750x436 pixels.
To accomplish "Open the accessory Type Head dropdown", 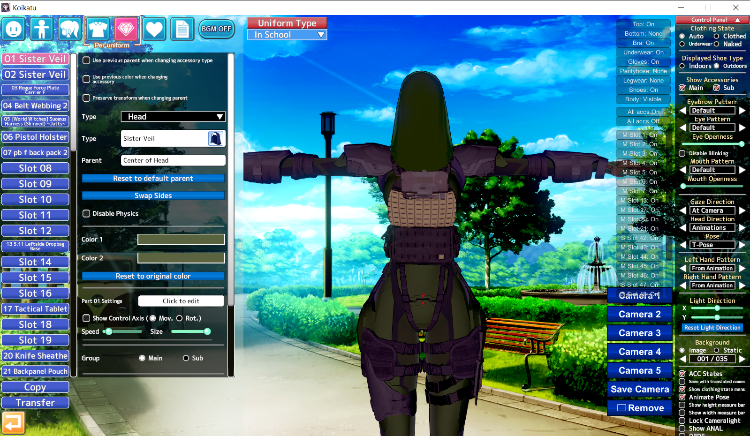I will [173, 117].
